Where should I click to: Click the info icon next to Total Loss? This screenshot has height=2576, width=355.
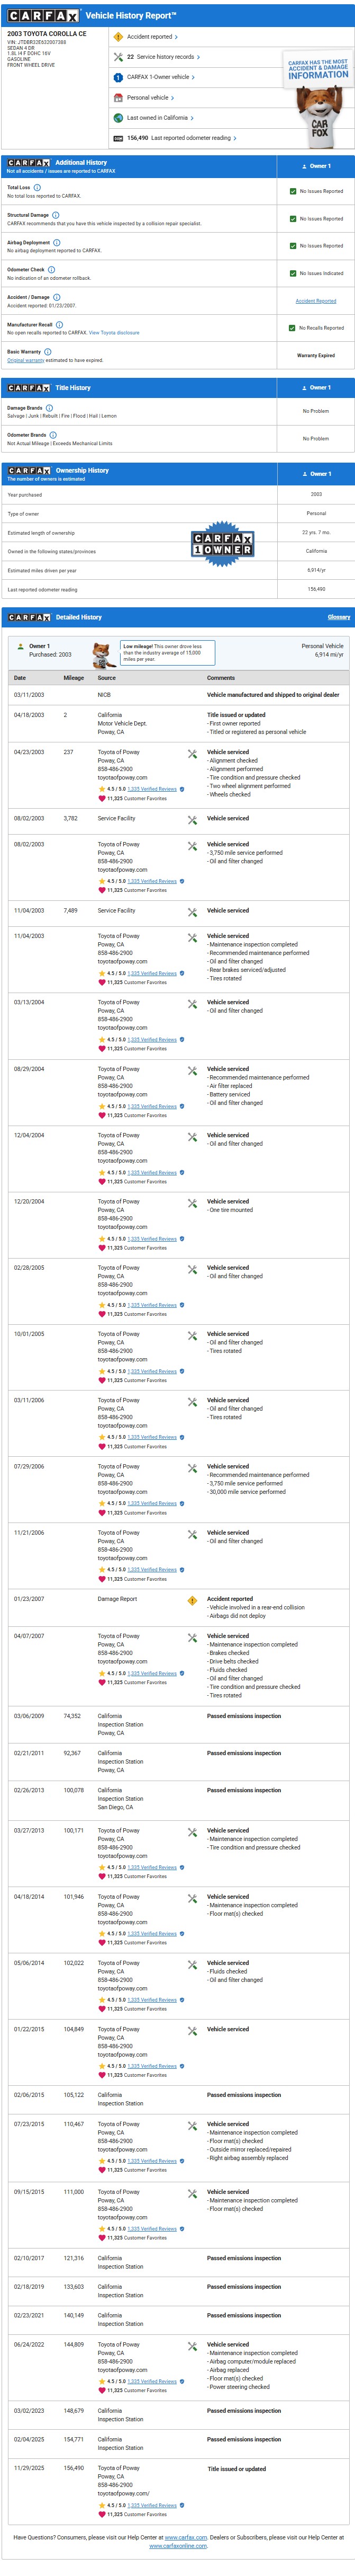click(x=38, y=187)
